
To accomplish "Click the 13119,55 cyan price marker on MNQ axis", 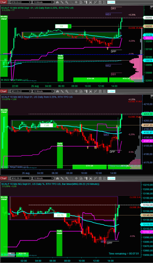I will pos(147,224).
